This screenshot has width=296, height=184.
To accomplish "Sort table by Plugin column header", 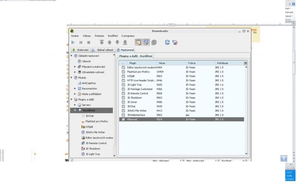I will tap(142, 63).
